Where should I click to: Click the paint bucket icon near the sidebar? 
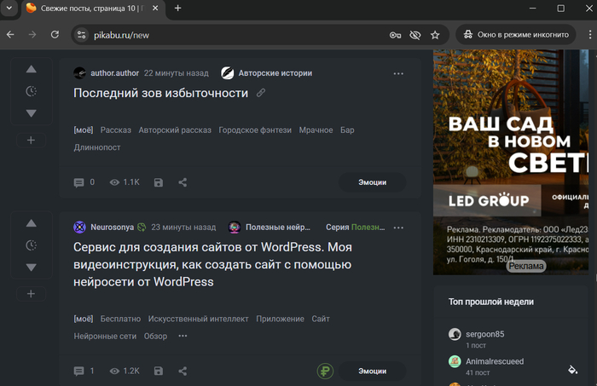572,370
